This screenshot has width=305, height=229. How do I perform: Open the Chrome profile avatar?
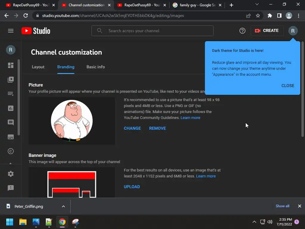[x=289, y=16]
